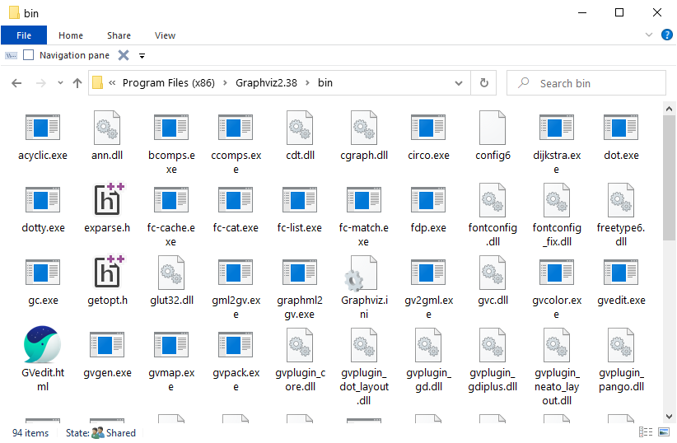Open the File menu
677x443 pixels.
(x=24, y=35)
